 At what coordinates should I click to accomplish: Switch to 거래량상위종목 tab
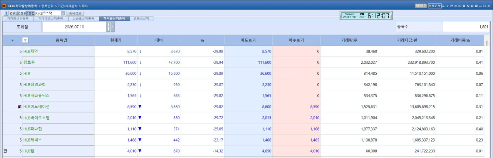[x=18, y=18]
